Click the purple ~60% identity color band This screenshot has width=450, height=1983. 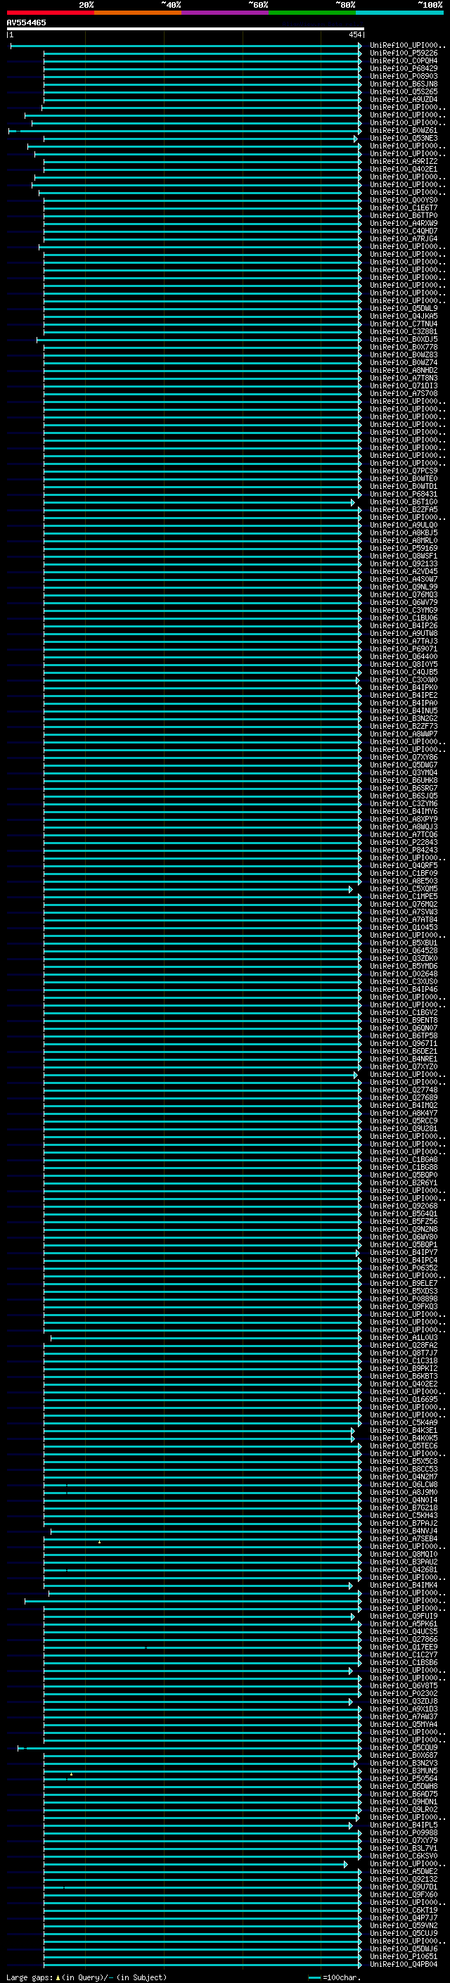coord(226,13)
